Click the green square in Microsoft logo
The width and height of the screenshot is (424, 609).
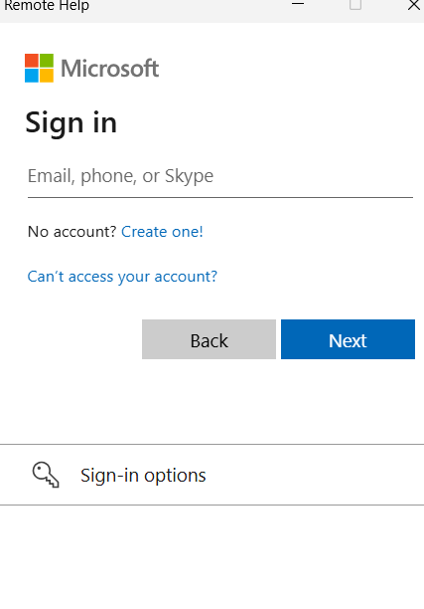[47, 61]
